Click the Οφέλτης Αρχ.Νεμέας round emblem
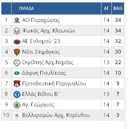 pyautogui.click(x=17, y=62)
